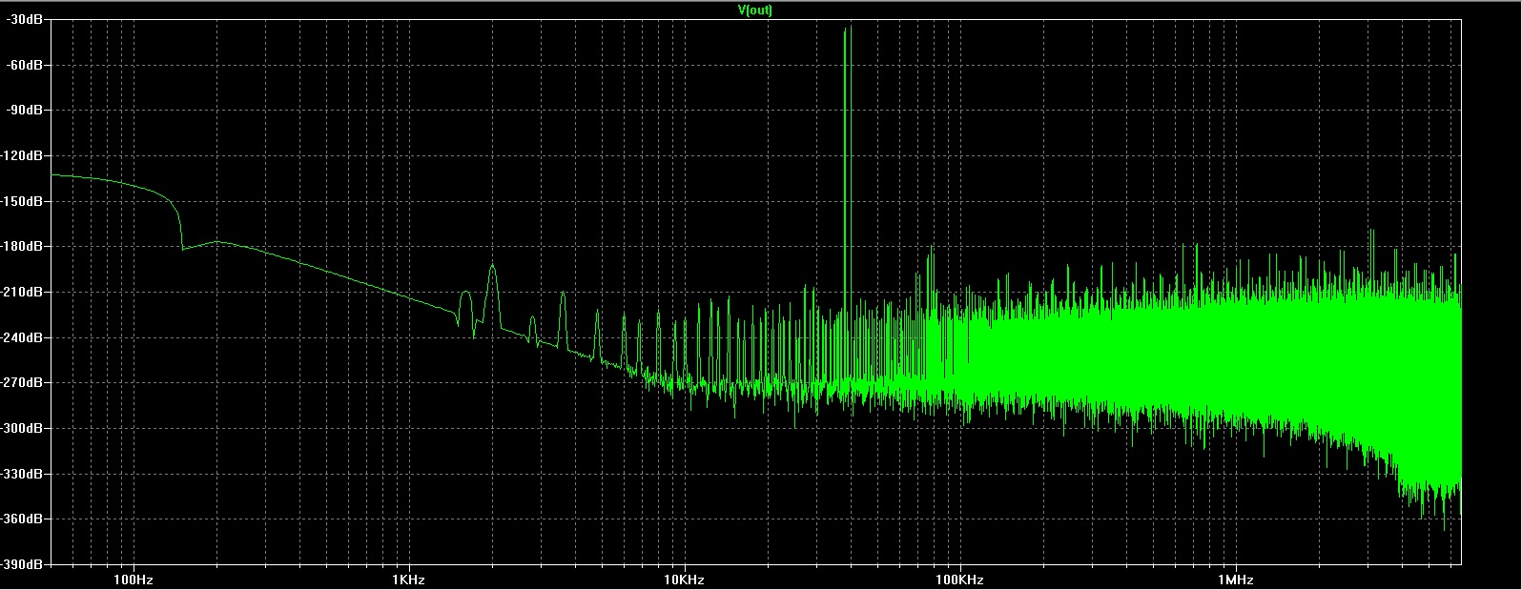
Task: Click the -330dB axis label
Action: point(21,475)
